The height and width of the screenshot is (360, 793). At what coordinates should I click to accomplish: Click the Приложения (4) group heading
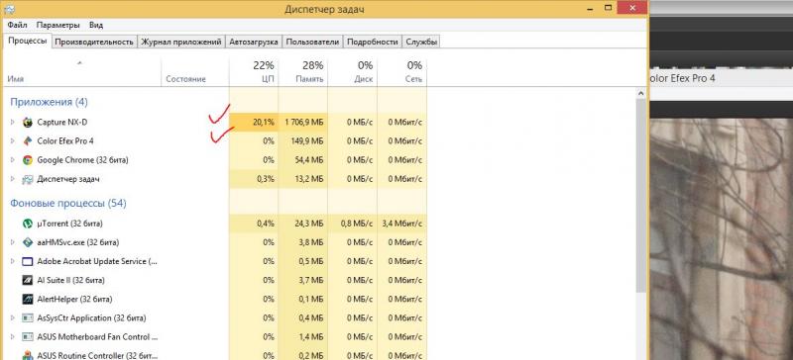point(49,102)
